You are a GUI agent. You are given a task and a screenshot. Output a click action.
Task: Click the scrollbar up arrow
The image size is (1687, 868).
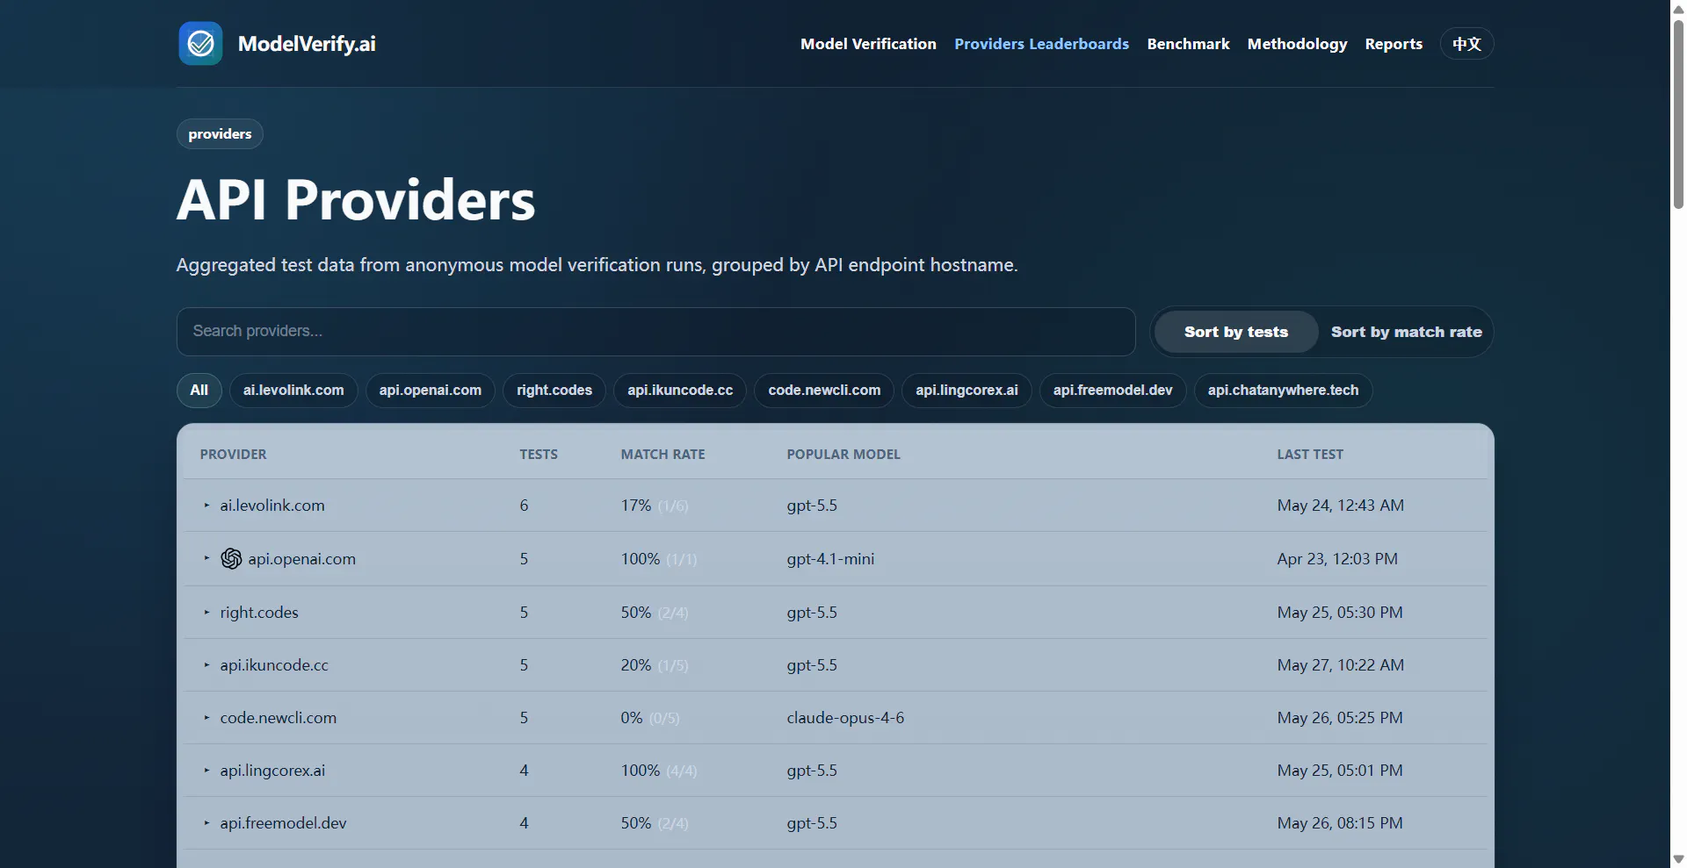(x=1678, y=8)
